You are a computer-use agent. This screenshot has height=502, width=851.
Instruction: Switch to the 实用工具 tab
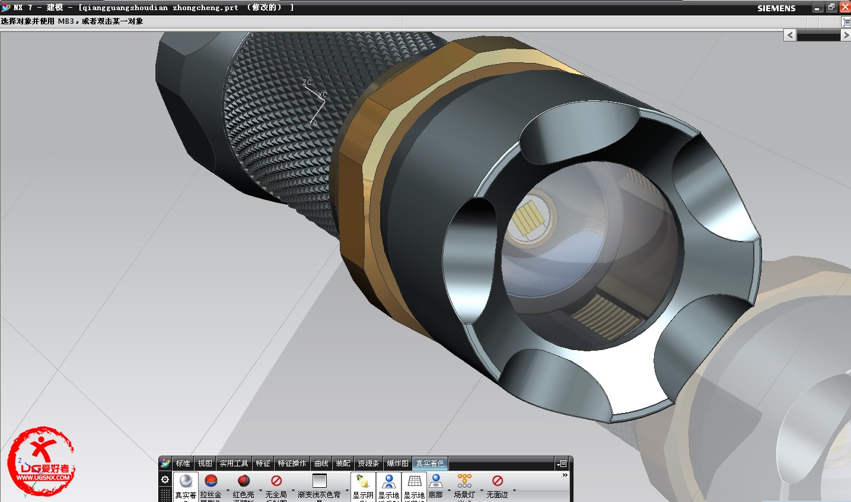click(x=234, y=463)
